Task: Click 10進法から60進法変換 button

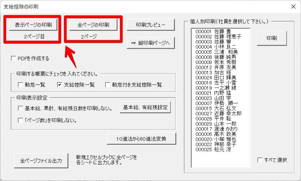Action: tap(141, 139)
